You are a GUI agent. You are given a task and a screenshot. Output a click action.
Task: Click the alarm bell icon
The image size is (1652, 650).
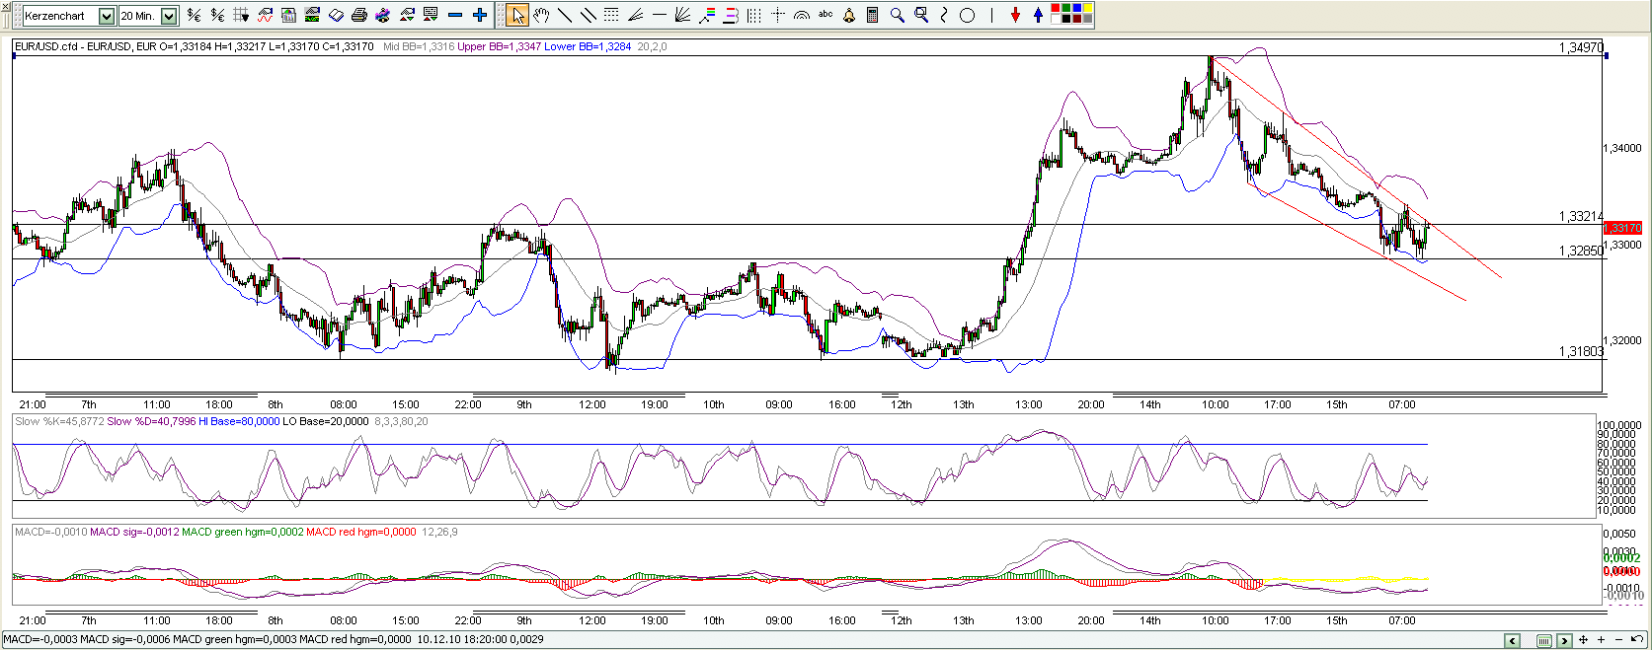click(x=849, y=15)
